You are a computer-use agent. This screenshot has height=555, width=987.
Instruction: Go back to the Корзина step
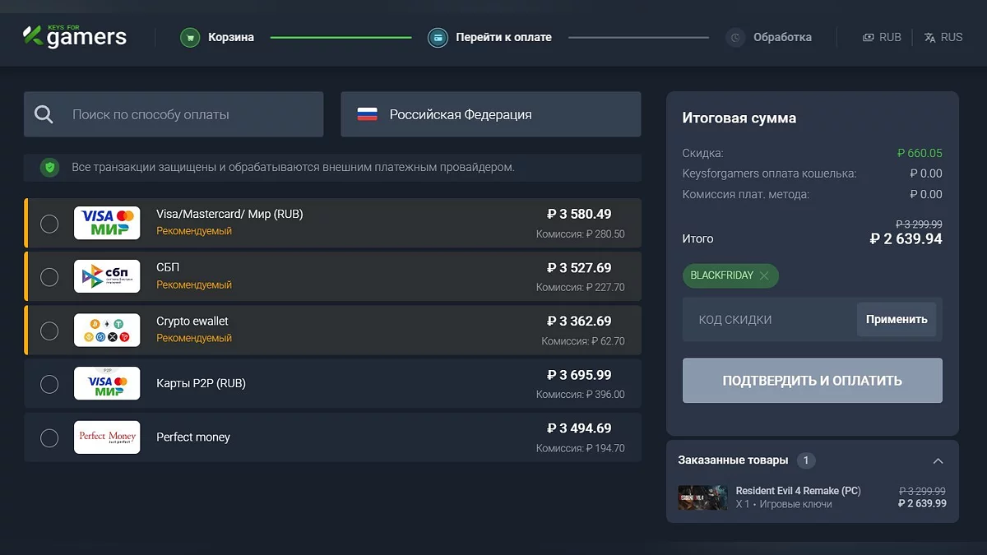click(230, 37)
